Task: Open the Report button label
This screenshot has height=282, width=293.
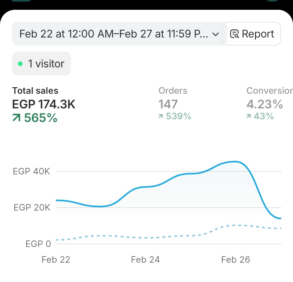Action: 258,34
